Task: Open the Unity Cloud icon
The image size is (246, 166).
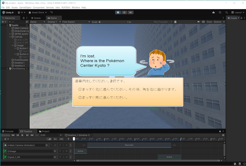Action: coord(213,12)
